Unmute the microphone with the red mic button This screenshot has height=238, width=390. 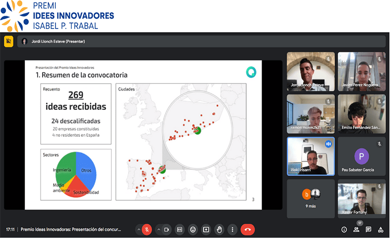147,229
